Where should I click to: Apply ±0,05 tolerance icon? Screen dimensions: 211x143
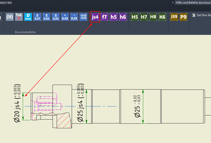tap(56, 17)
